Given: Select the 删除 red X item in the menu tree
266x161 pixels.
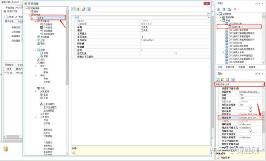Looking at the screenshot, I should coord(41,63).
